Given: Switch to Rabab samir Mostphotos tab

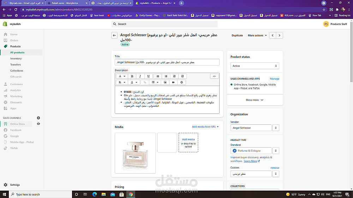Looking at the screenshot, I should tap(67, 3).
